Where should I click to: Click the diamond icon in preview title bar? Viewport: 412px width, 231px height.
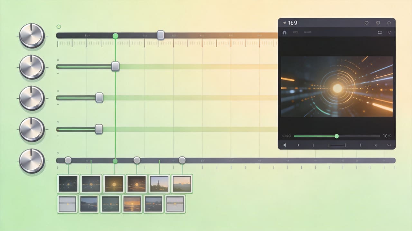pos(389,23)
